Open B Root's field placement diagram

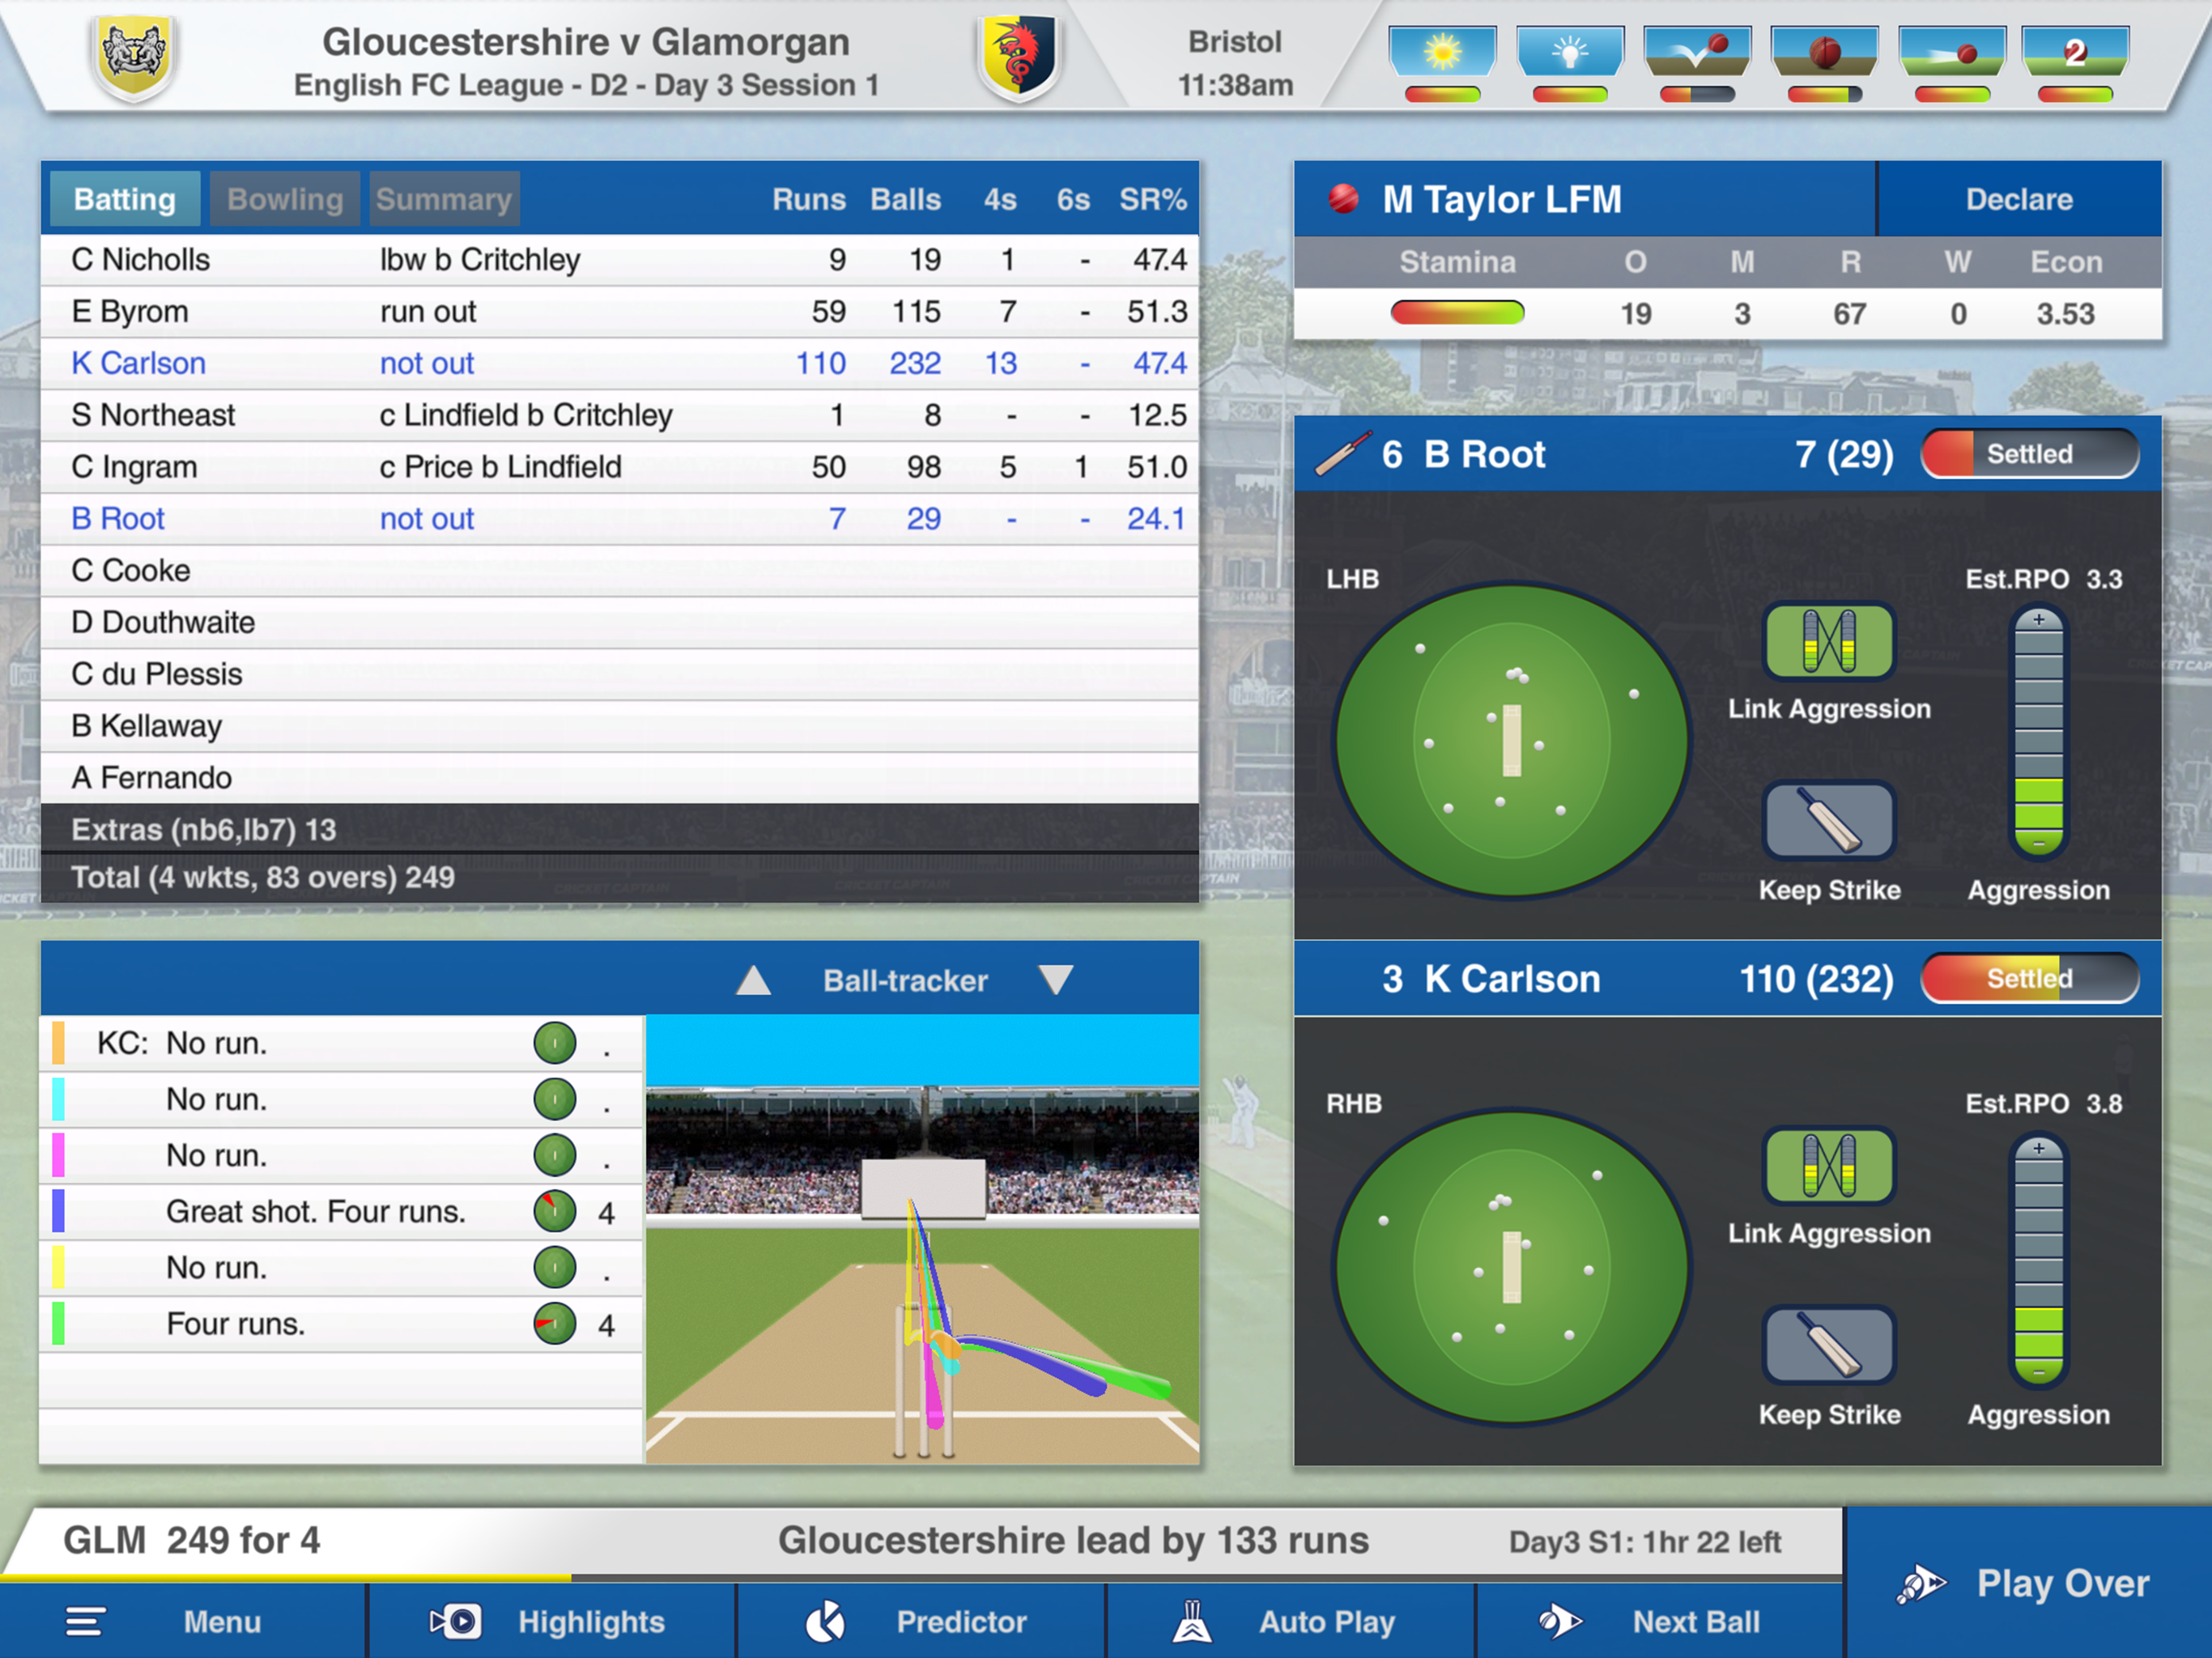pos(1511,741)
